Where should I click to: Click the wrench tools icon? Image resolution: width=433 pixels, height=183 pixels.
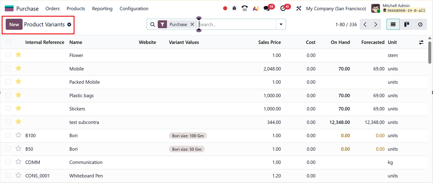[x=299, y=9]
